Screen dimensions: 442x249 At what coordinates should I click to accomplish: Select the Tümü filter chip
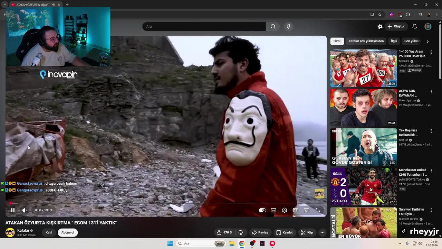pyautogui.click(x=337, y=41)
